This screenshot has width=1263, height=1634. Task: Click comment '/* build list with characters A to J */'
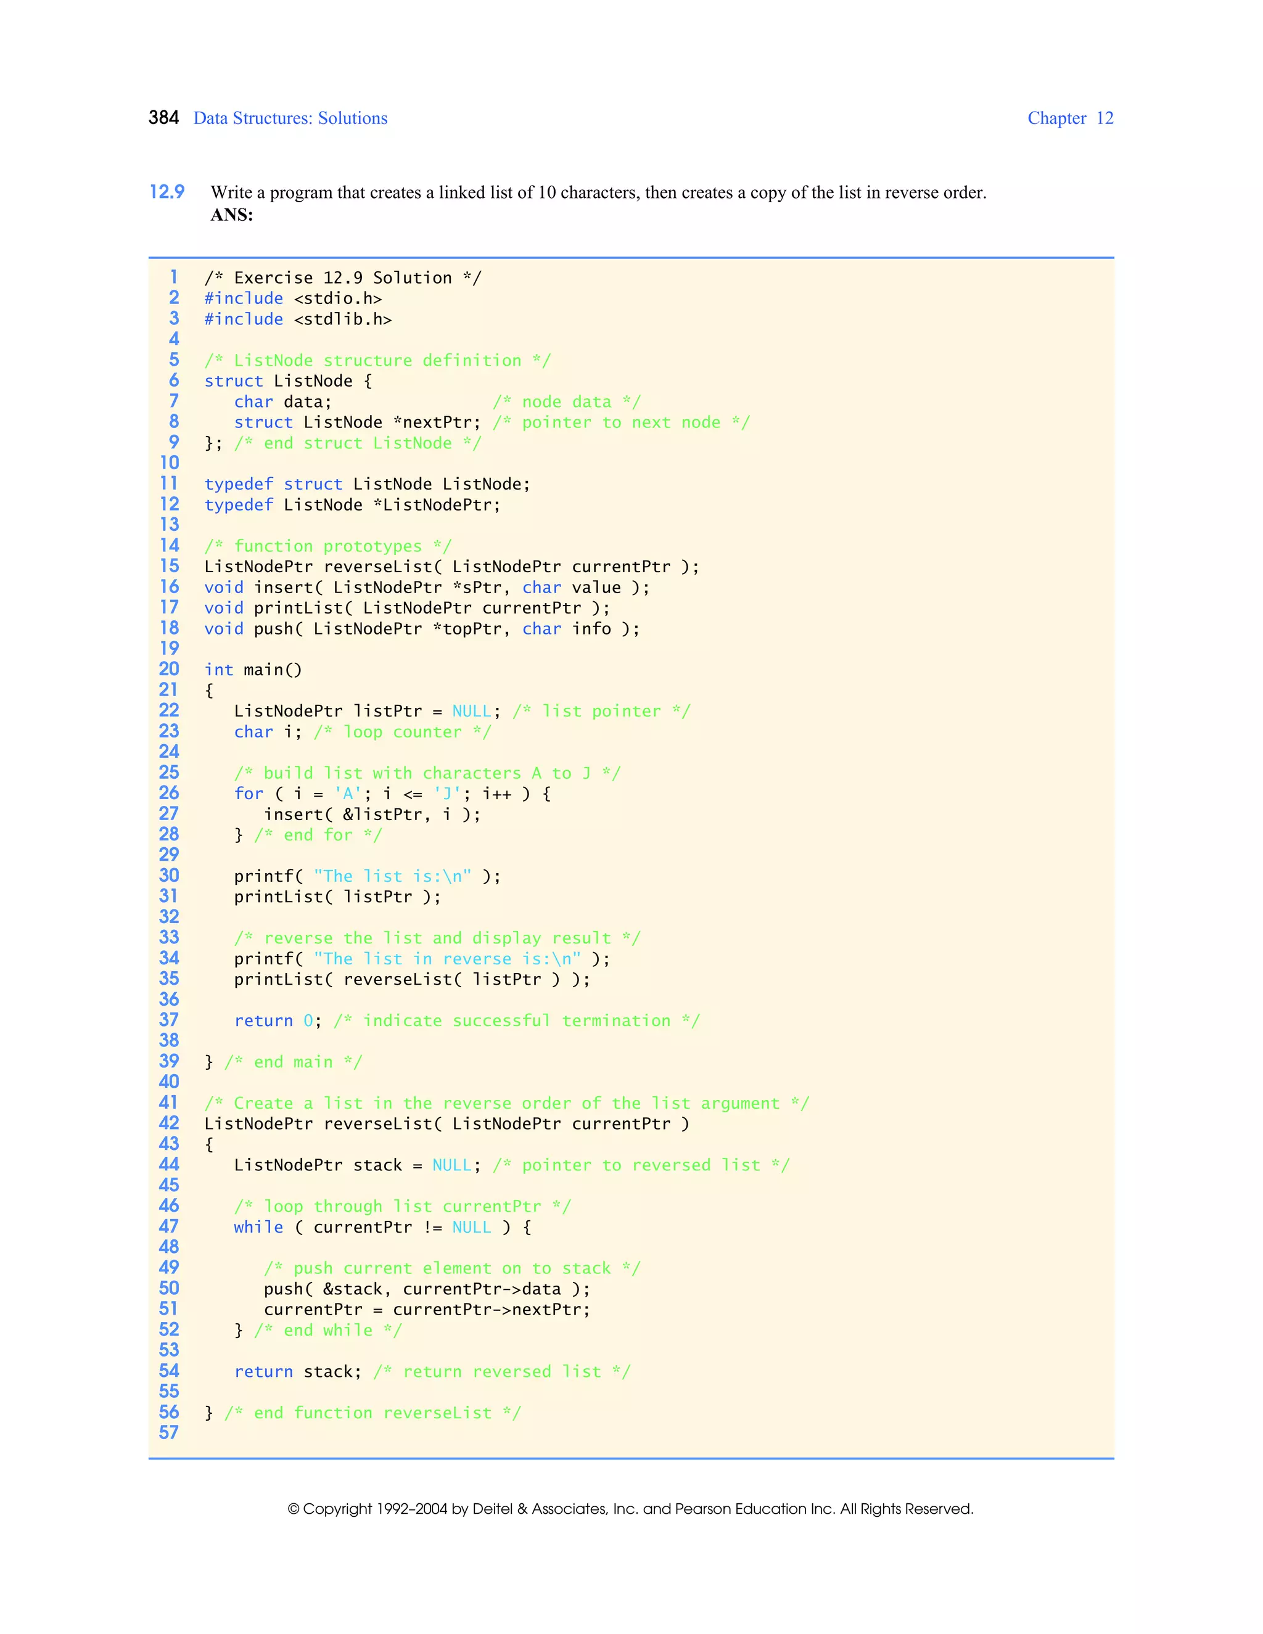click(x=427, y=774)
